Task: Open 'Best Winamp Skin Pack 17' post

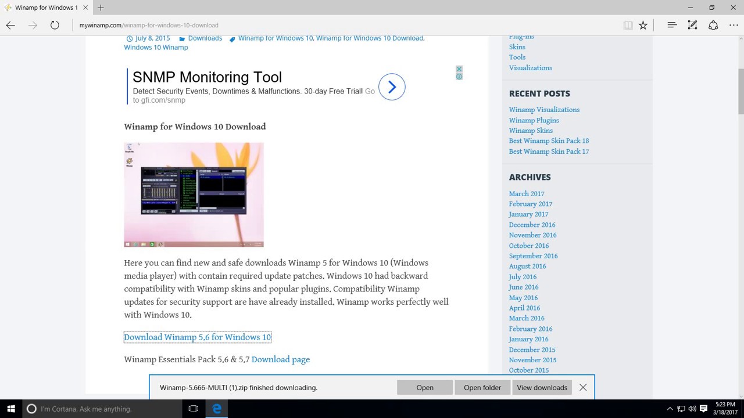Action: click(x=549, y=152)
